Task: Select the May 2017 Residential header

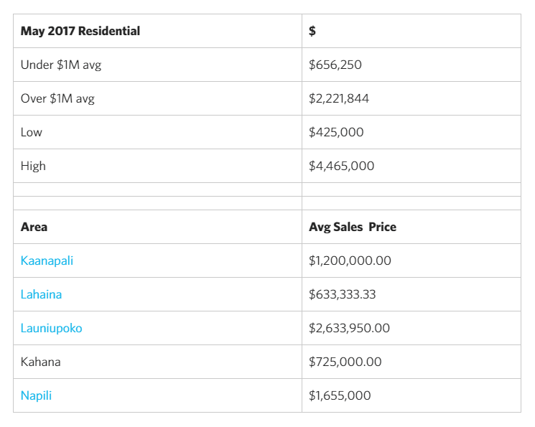Action: pyautogui.click(x=80, y=31)
